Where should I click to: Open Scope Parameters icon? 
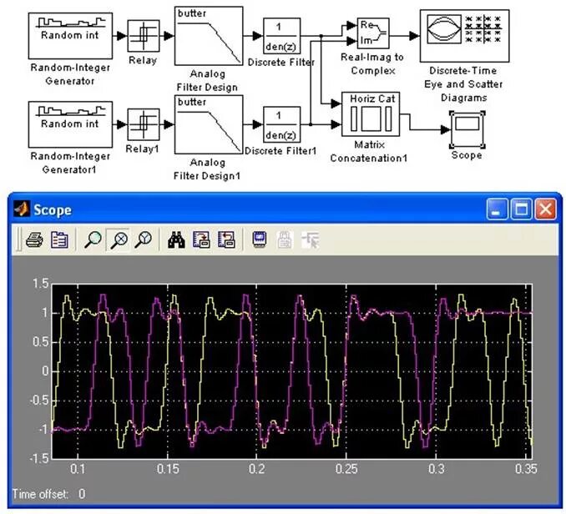(x=59, y=239)
